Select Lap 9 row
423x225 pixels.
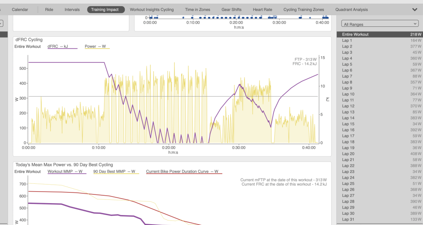(x=380, y=88)
